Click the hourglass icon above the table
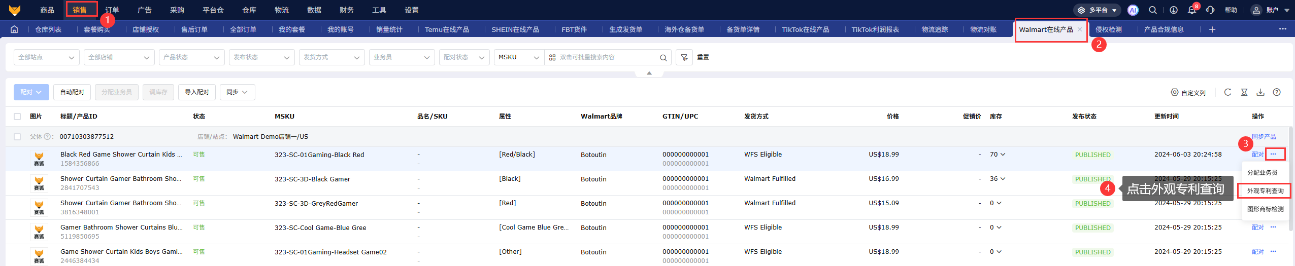This screenshot has height=266, width=1295. pos(1244,92)
